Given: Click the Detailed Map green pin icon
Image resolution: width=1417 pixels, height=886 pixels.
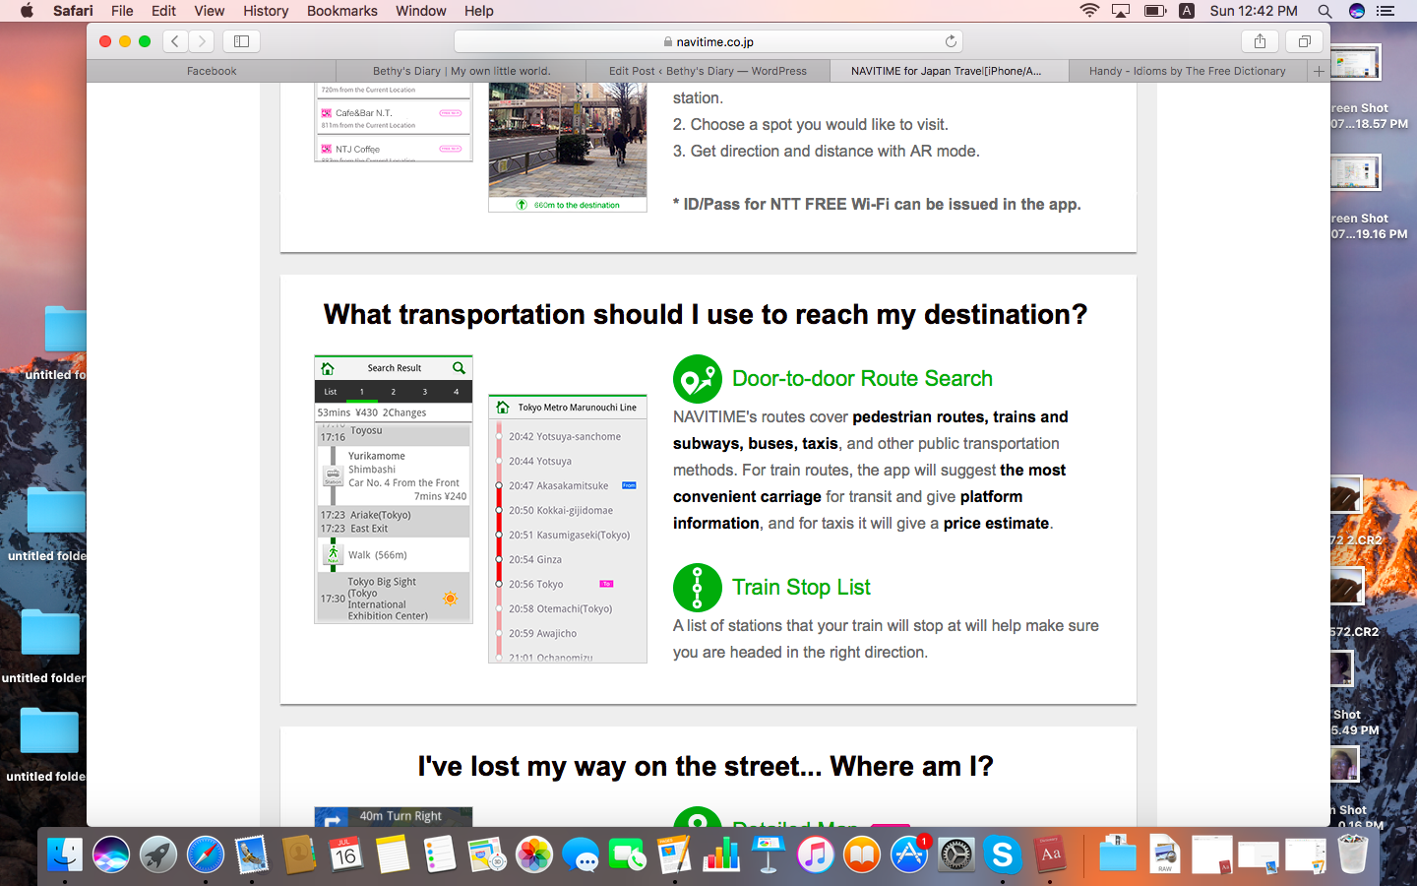Looking at the screenshot, I should (698, 818).
